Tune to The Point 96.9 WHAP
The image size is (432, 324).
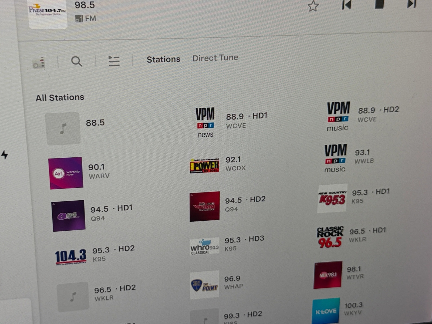coord(204,285)
